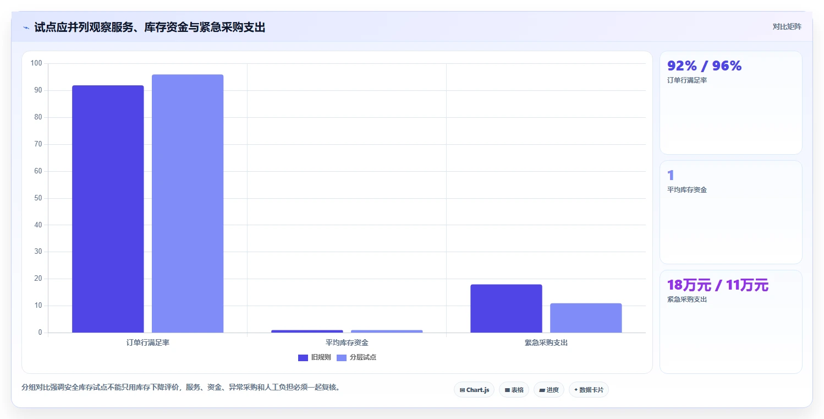The image size is (824, 419).
Task: Click the 订单行满足率 x-axis label
Action: (148, 342)
